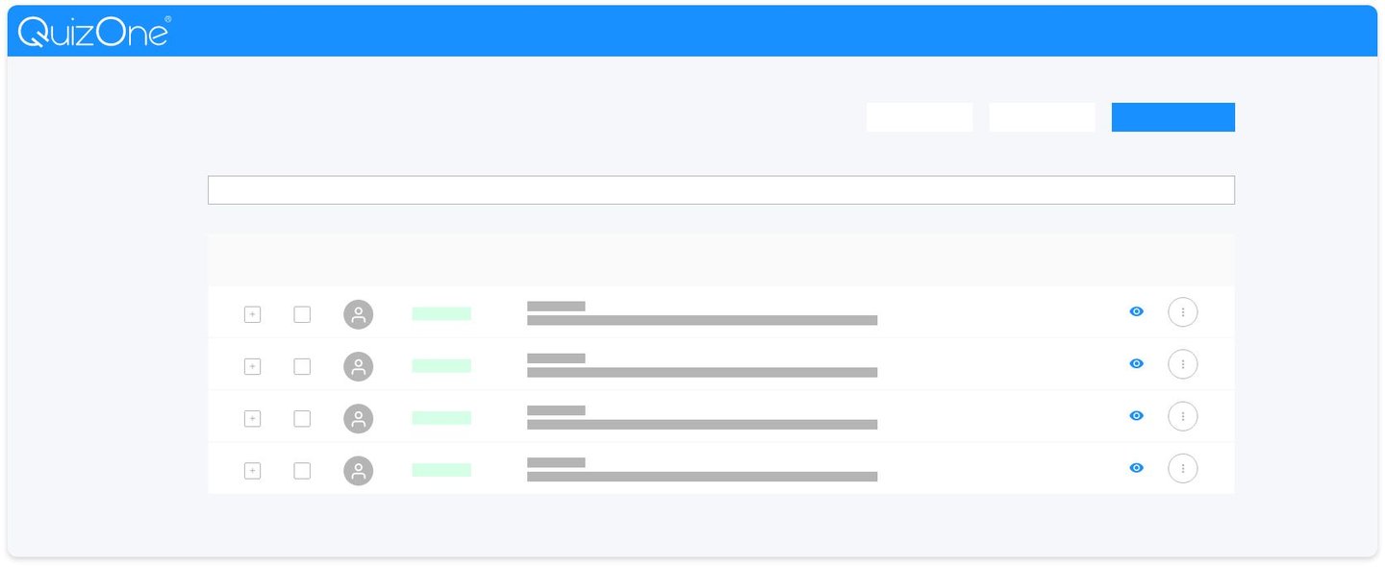Open the fourth row's three-dot menu

pos(1183,468)
